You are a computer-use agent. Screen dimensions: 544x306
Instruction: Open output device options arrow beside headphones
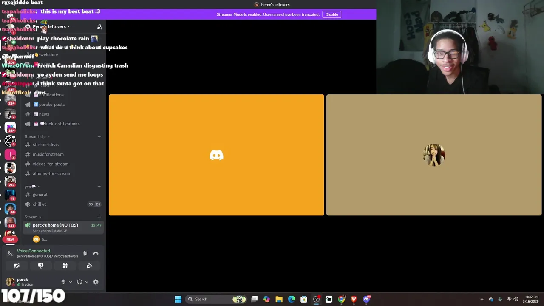tap(87, 282)
